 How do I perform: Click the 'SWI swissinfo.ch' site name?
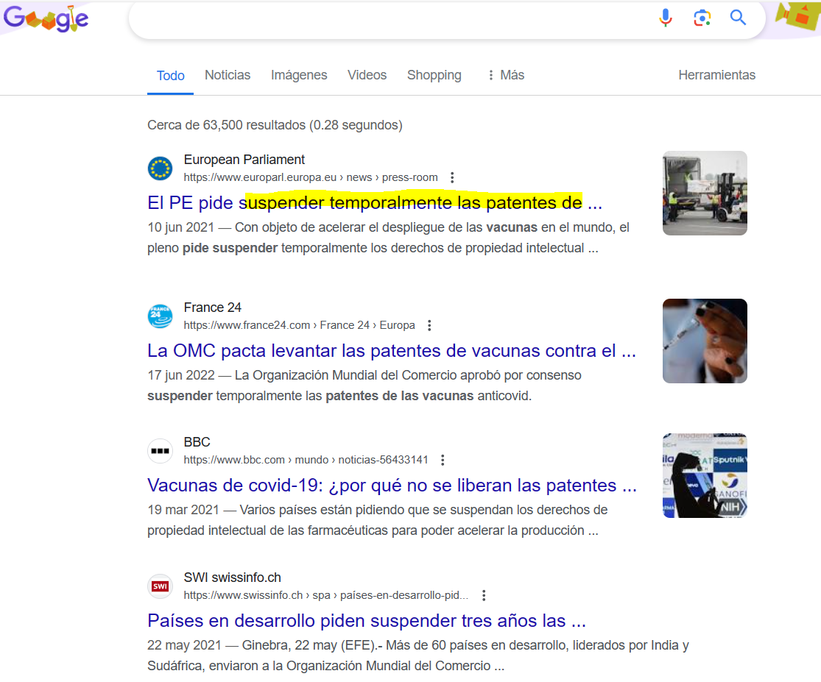pyautogui.click(x=233, y=578)
